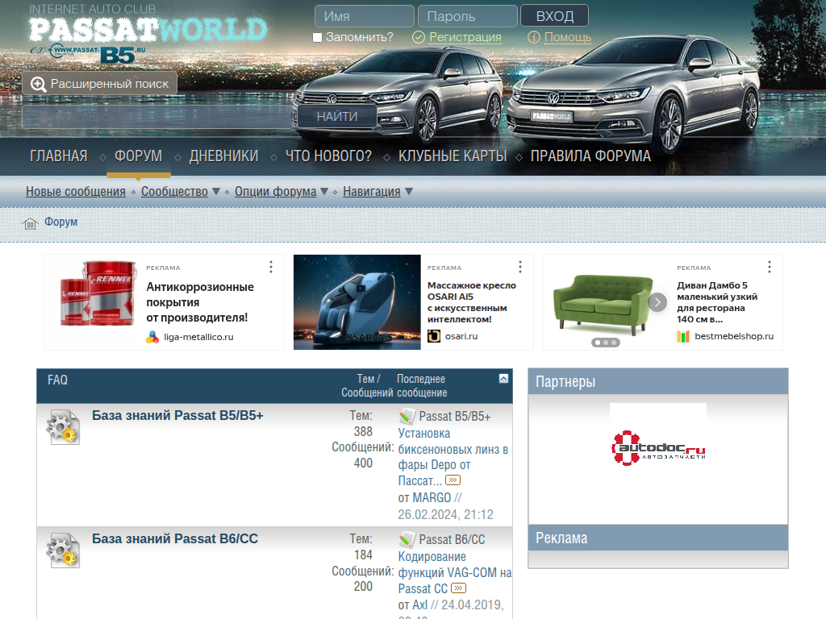The height and width of the screenshot is (619, 826).
Task: Switch to the Дневники tab
Action: (x=223, y=156)
